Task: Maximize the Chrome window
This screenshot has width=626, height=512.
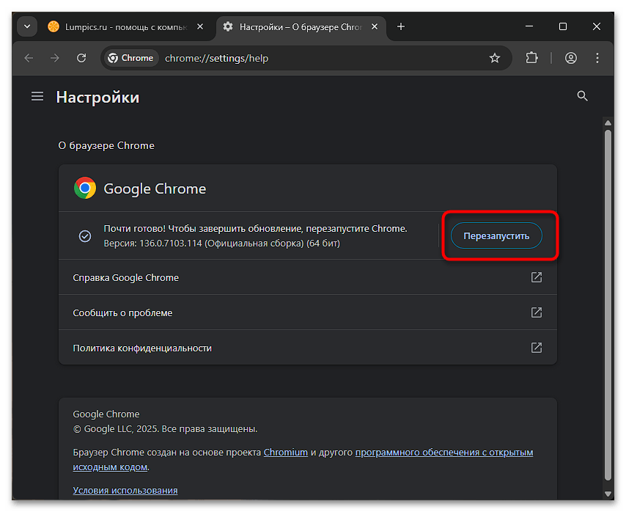Action: click(563, 26)
